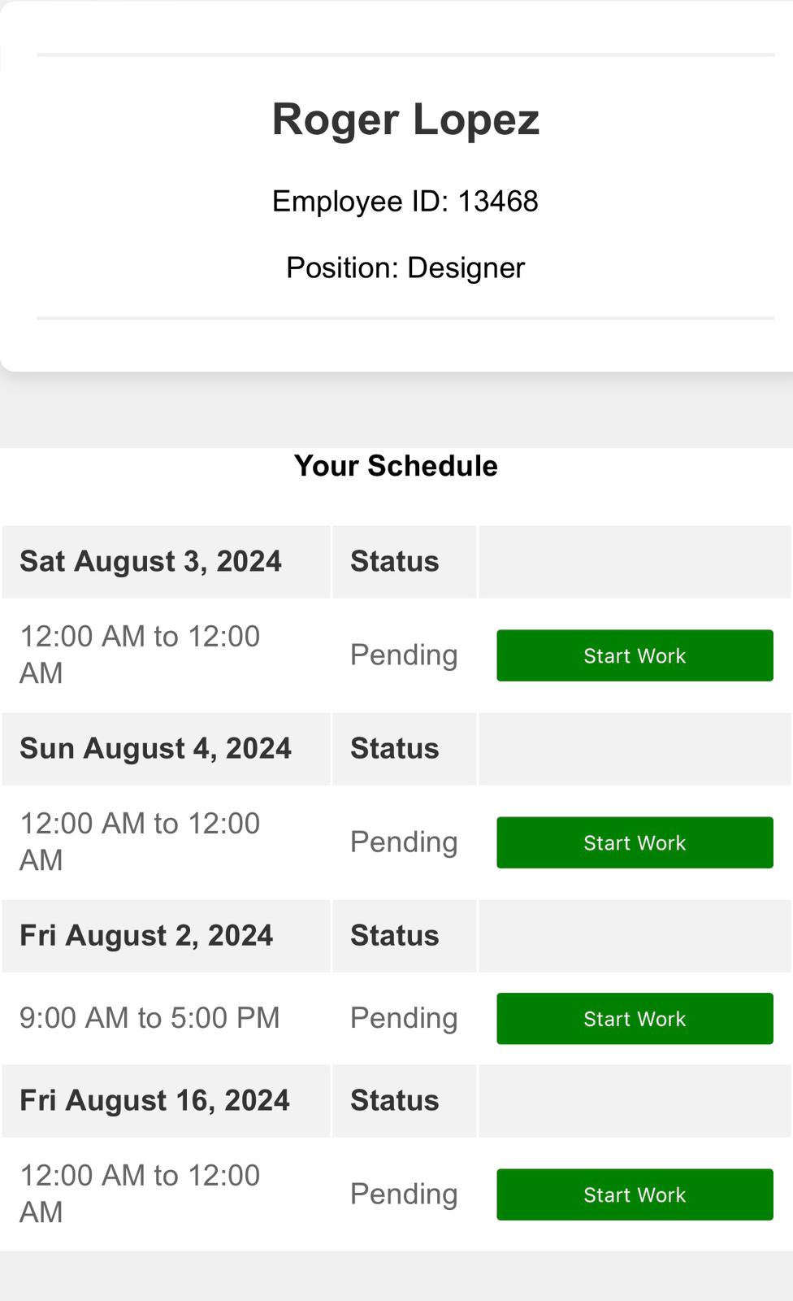This screenshot has height=1301, width=793.
Task: Click the Position: Designer label
Action: coord(405,268)
